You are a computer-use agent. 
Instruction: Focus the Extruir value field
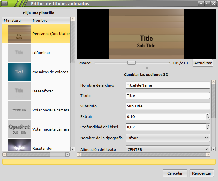pyautogui.click(x=166, y=116)
